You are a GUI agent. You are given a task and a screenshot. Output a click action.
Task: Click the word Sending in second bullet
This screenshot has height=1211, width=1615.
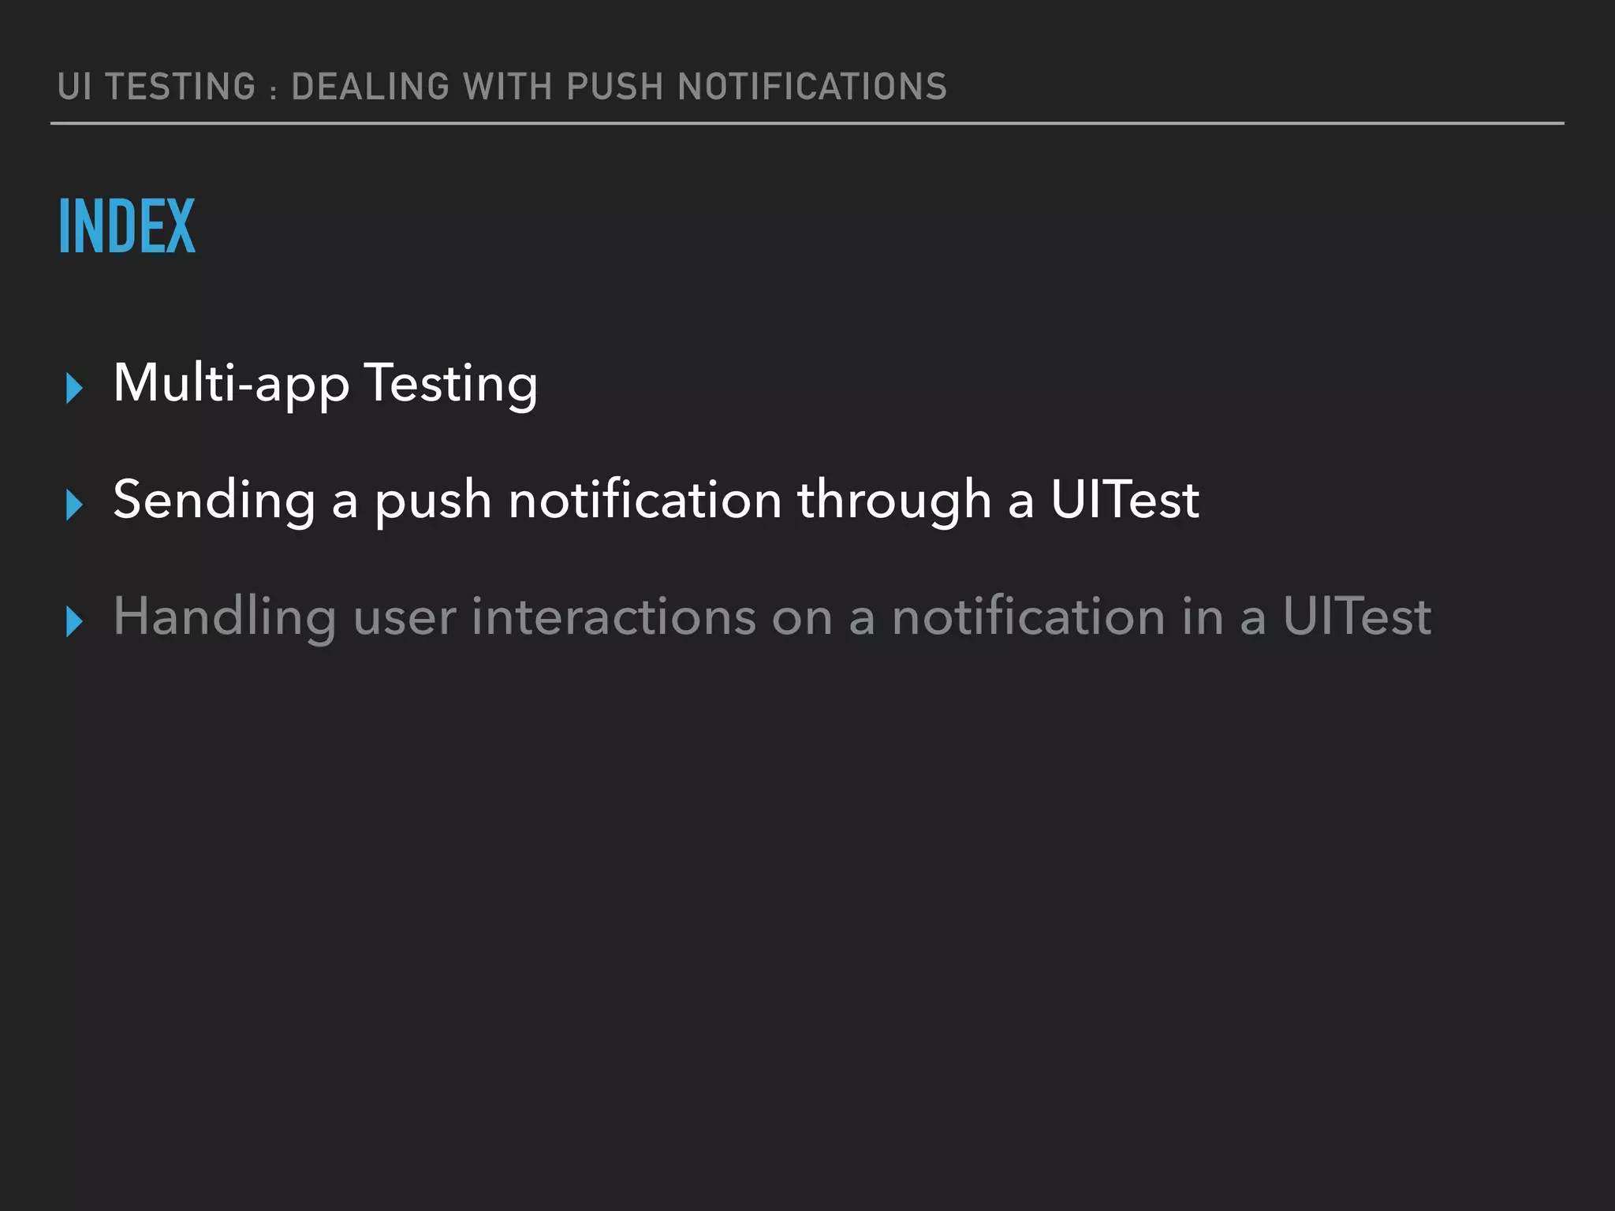coord(214,501)
